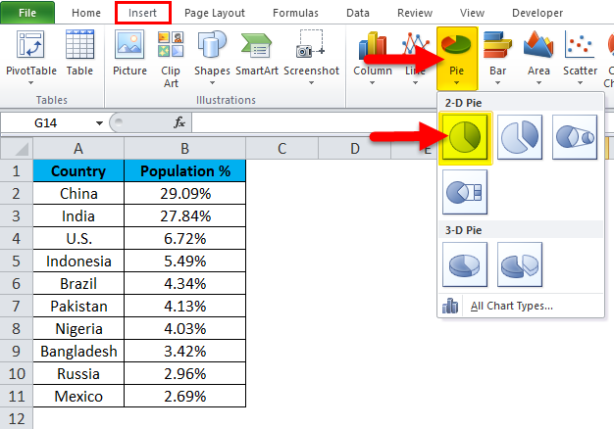The image size is (614, 429).
Task: Select the Mexico cell
Action: coord(78,396)
